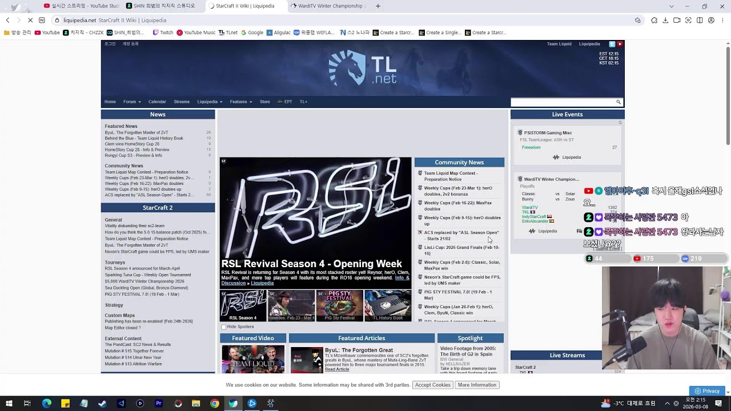Open Task View on the taskbar

click(x=27, y=404)
